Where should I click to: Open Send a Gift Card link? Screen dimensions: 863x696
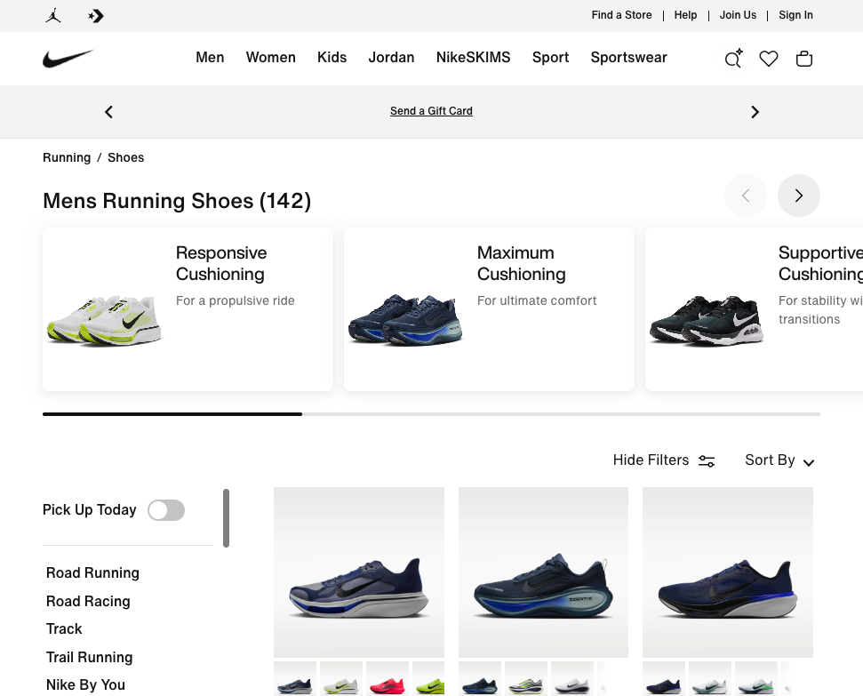tap(432, 111)
